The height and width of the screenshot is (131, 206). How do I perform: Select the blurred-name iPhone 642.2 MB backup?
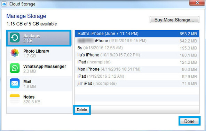137,41
